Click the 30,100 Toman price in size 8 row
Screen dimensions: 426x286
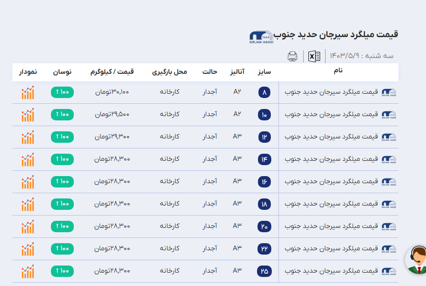[112, 92]
